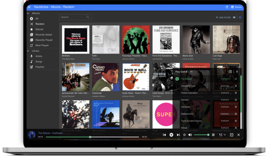268x156 pixels.
Task: Toggle the play order mode icon
Action: [x=213, y=135]
